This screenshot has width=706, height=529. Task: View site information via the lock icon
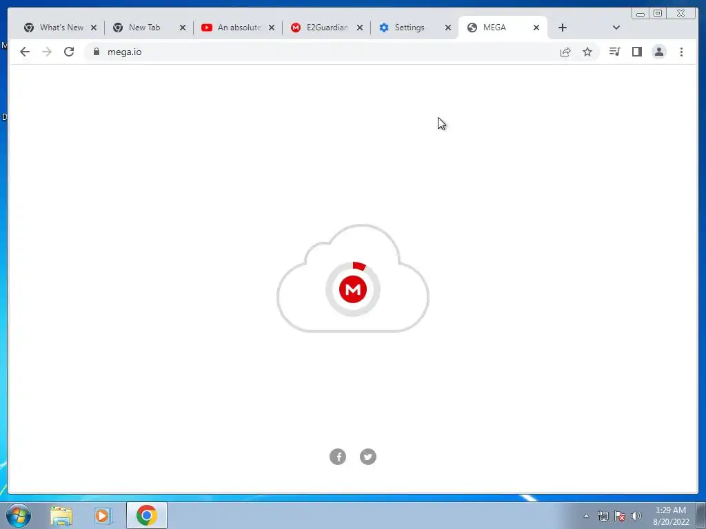click(96, 52)
